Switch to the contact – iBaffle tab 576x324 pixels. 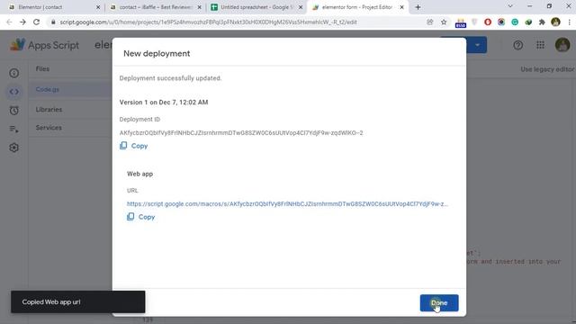click(156, 7)
